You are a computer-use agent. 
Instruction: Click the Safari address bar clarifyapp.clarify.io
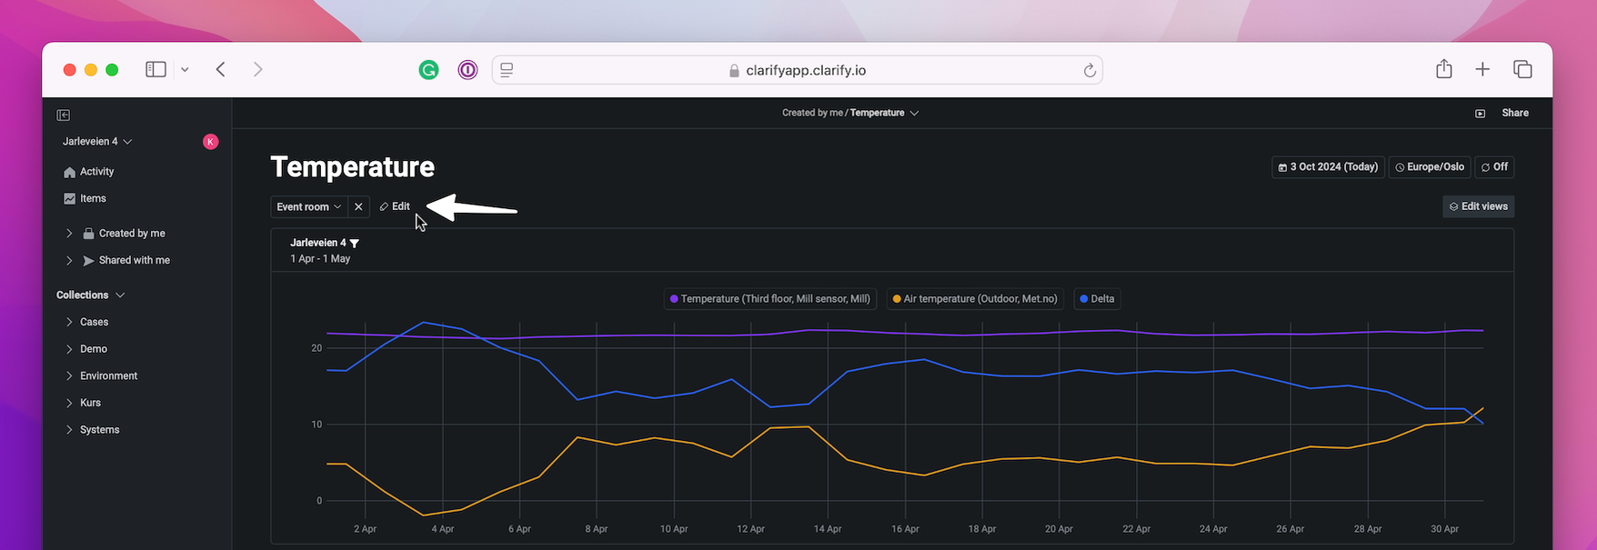(798, 70)
